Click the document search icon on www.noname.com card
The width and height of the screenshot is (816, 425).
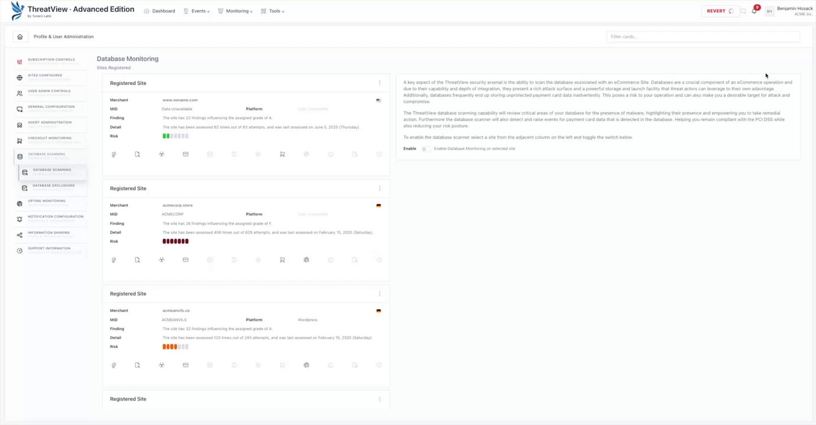coord(137,154)
